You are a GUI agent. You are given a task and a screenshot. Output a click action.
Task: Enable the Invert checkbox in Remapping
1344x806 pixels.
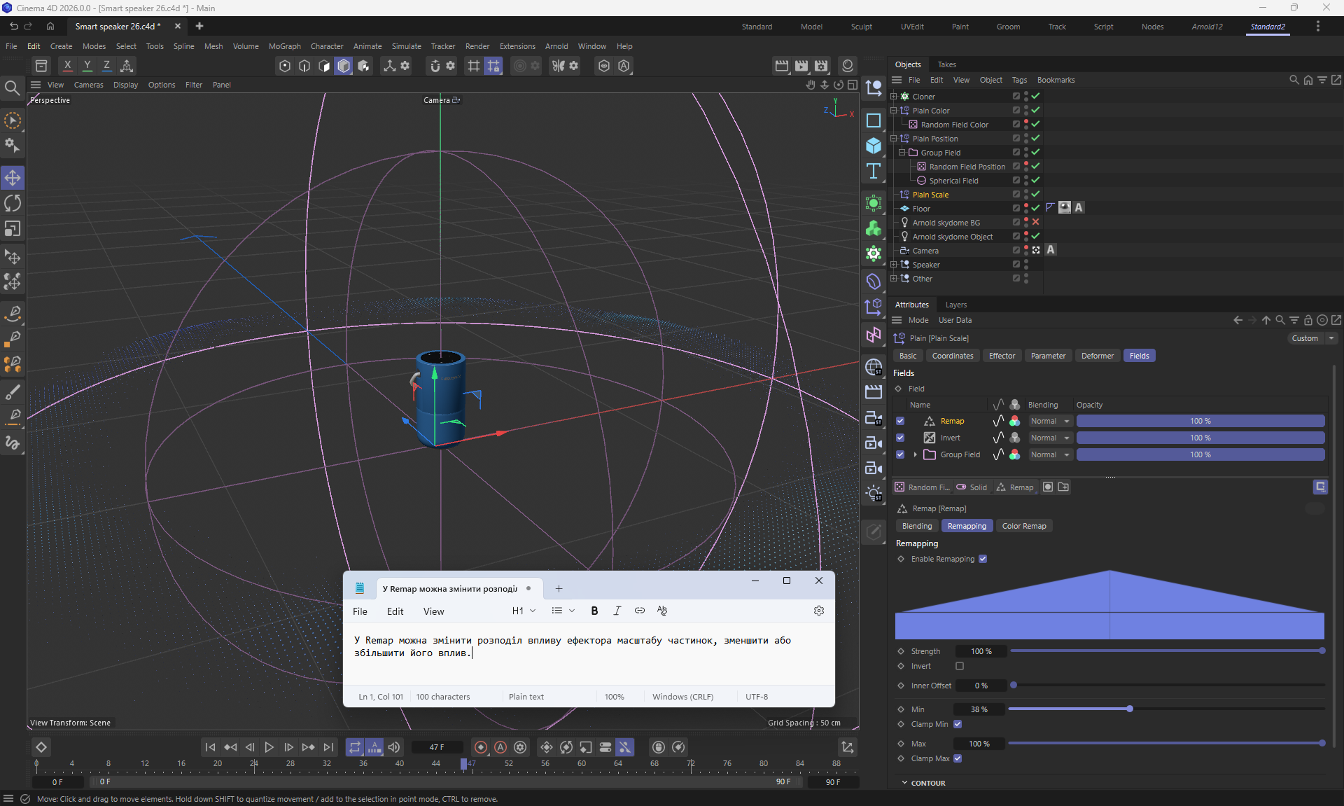point(960,666)
